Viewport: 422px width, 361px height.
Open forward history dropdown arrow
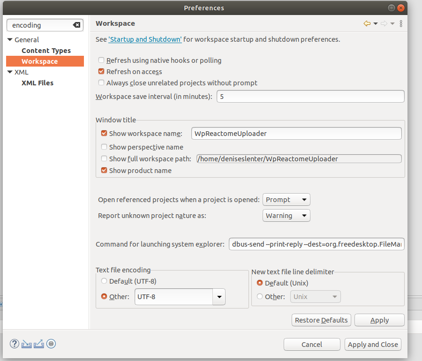click(x=392, y=23)
